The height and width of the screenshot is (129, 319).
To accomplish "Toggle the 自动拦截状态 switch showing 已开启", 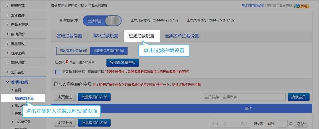I will coord(102,21).
